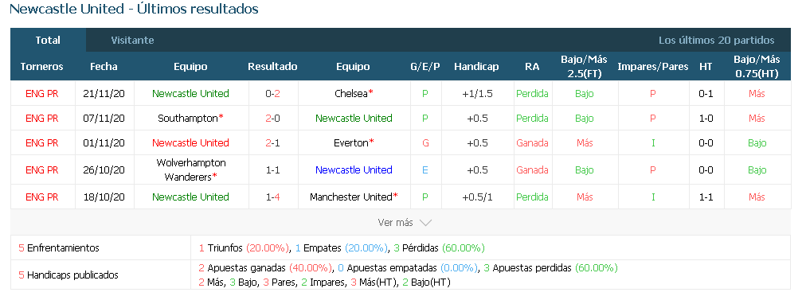Click the +1/1.5 handicap value
This screenshot has height=300, width=806.
coord(477,93)
